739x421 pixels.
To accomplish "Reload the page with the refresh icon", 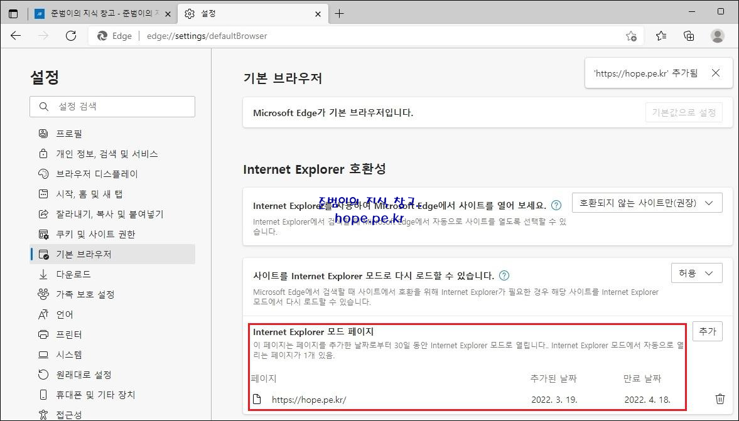I will click(x=71, y=36).
